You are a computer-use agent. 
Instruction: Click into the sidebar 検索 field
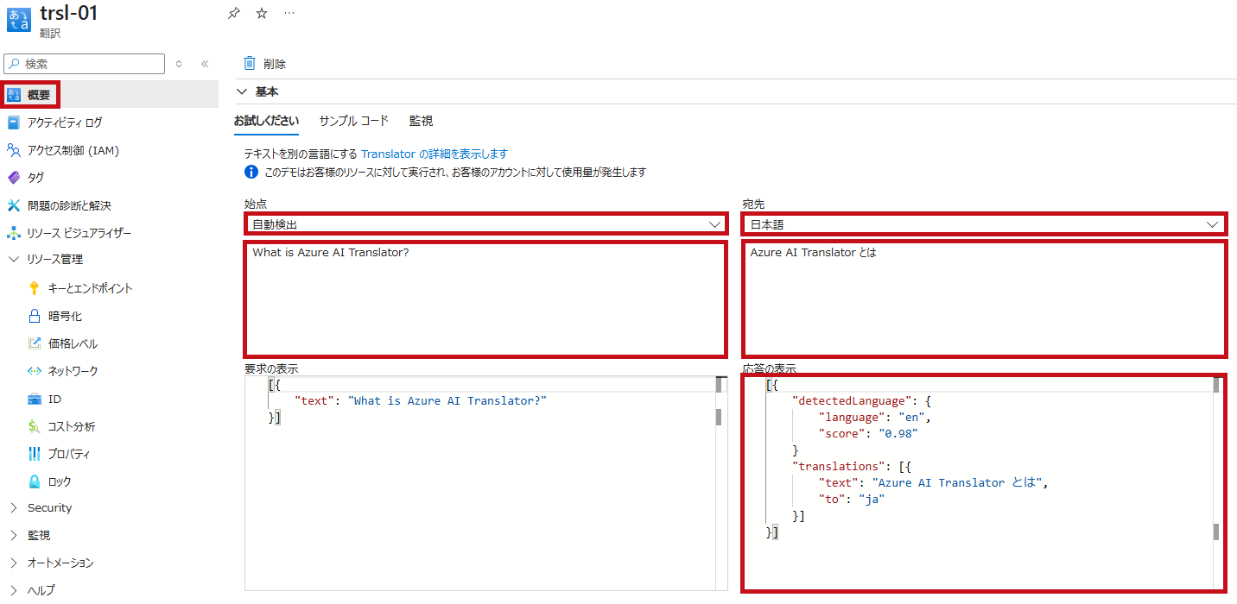click(x=85, y=64)
